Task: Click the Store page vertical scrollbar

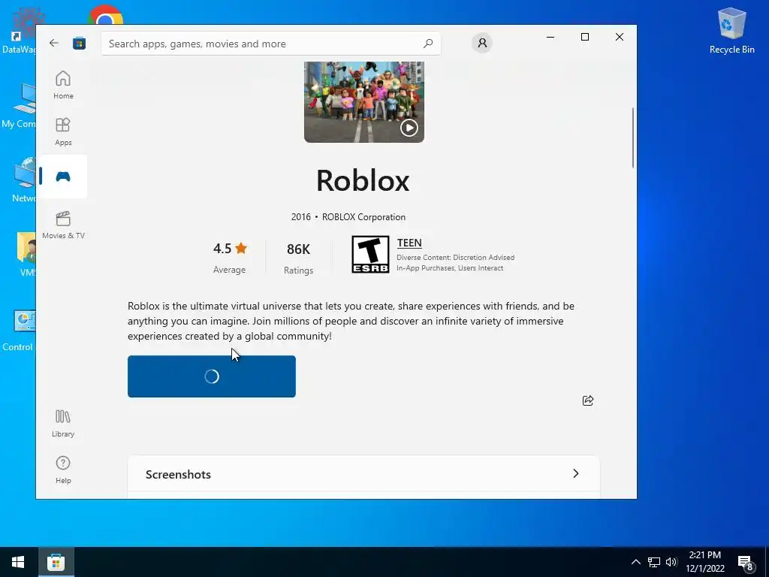Action: (632, 138)
